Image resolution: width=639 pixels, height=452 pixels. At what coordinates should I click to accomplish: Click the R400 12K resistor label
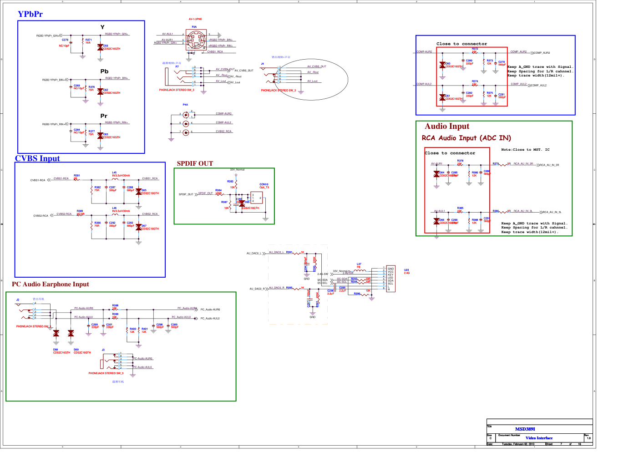tap(133, 330)
